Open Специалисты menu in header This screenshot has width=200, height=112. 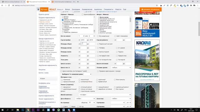click(108, 9)
